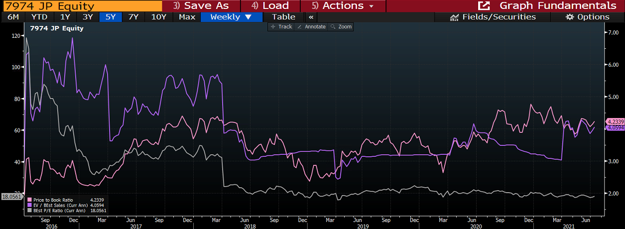
Task: Open the Load menu item
Action: pos(270,6)
